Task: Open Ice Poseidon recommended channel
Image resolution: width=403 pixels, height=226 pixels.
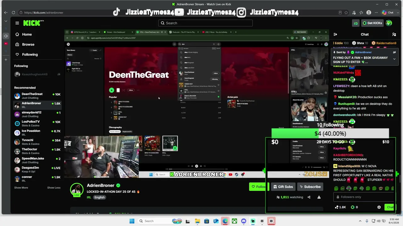Action: 37,132
